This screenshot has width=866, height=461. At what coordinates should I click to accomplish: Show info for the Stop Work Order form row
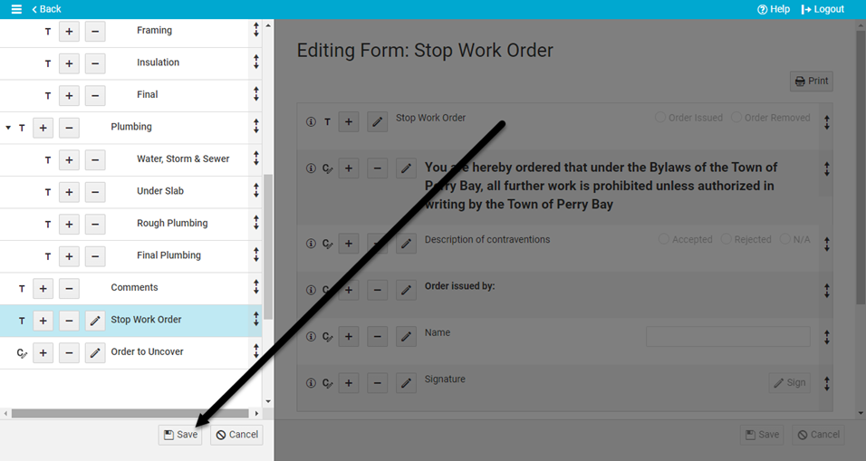click(311, 121)
